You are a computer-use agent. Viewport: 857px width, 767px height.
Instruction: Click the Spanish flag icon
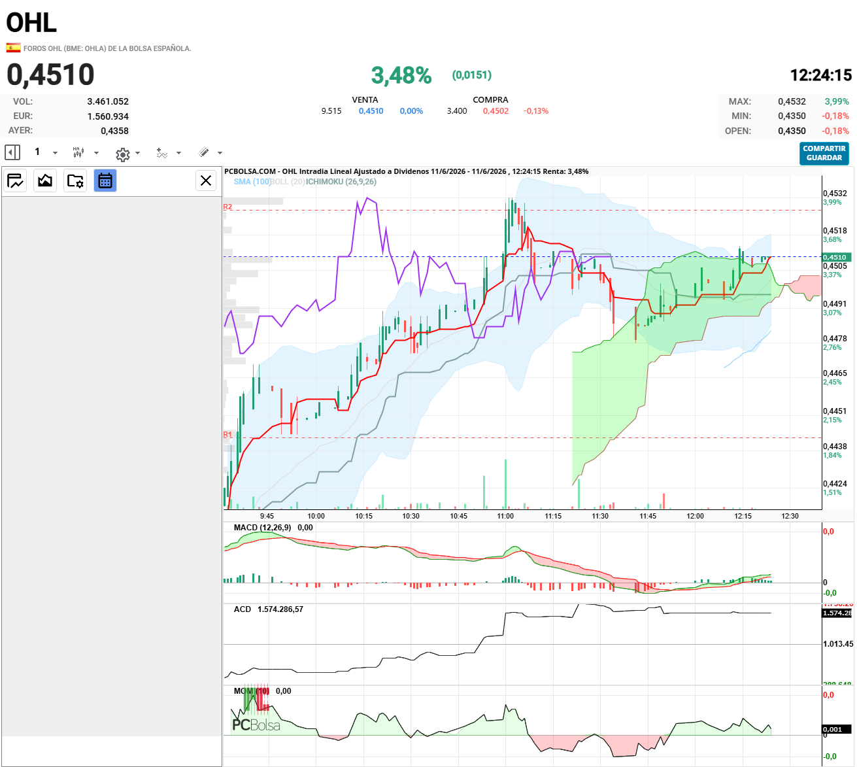(x=13, y=48)
